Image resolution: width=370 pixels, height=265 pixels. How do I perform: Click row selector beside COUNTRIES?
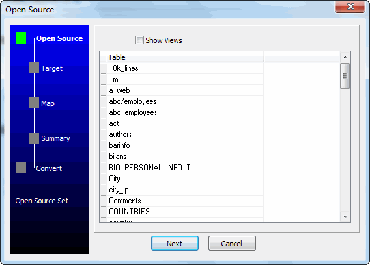click(x=104, y=212)
